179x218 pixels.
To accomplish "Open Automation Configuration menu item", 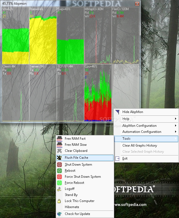I will click(146, 132).
